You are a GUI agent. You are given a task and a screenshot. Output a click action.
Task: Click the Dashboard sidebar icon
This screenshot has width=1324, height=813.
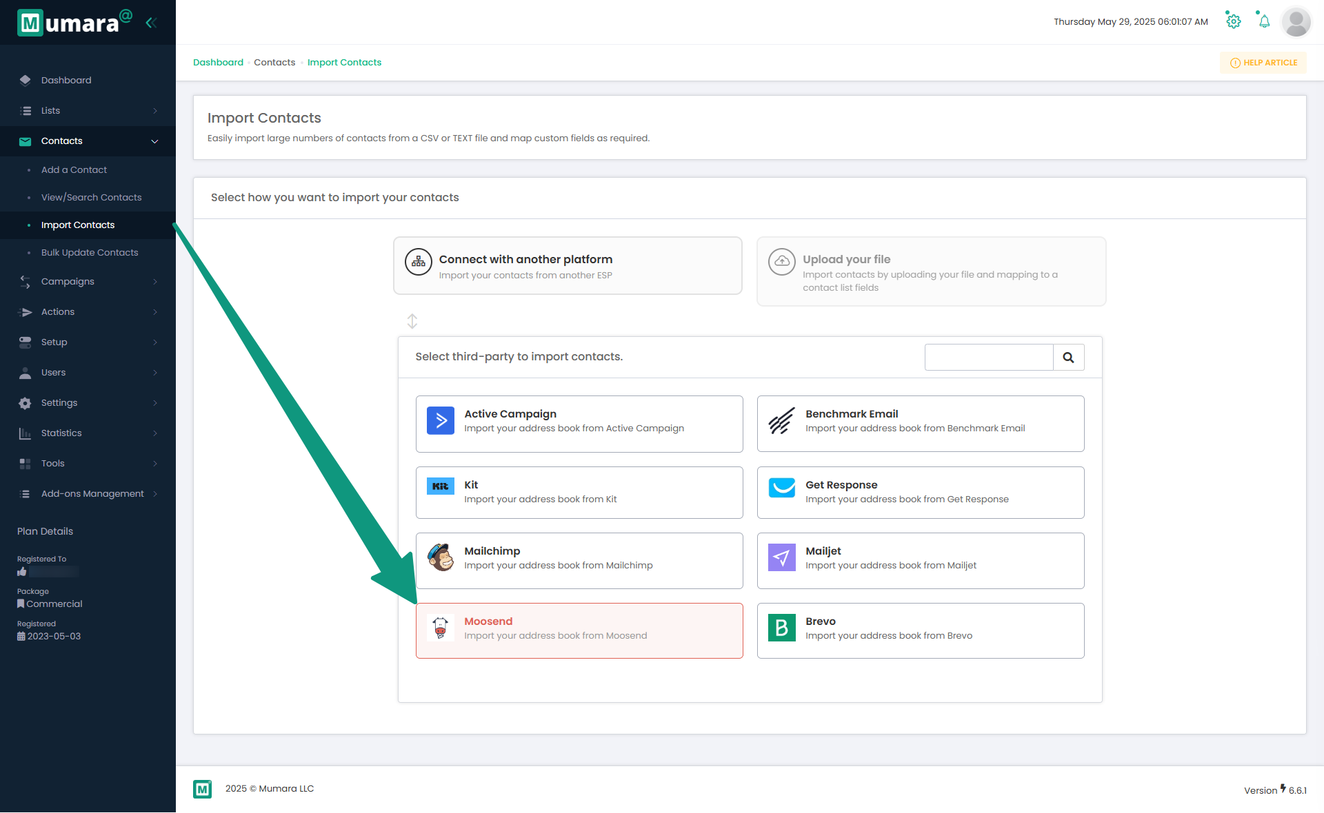[x=25, y=80]
